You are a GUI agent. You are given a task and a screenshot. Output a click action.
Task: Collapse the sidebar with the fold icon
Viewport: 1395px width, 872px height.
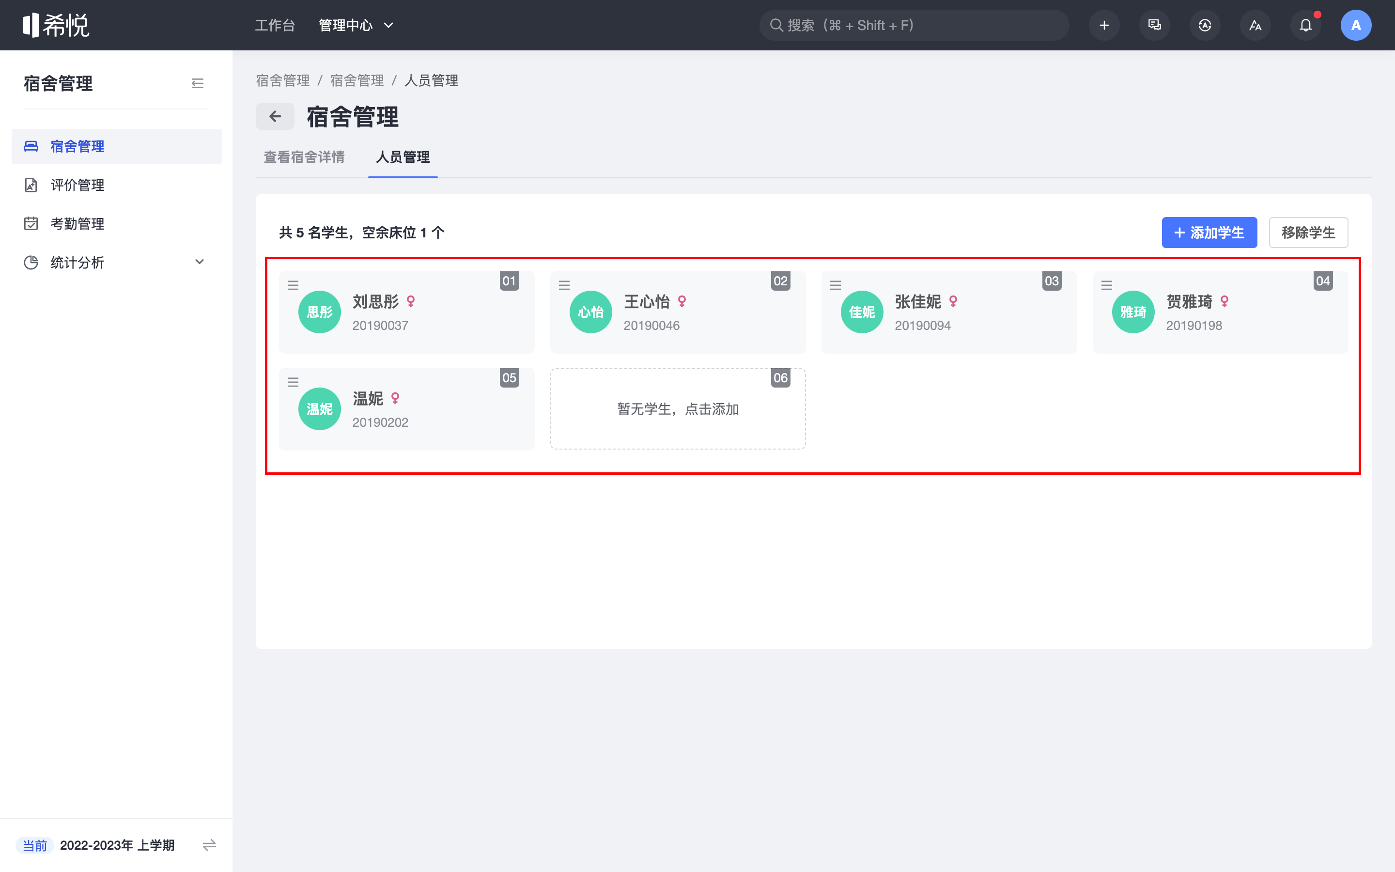click(x=198, y=84)
